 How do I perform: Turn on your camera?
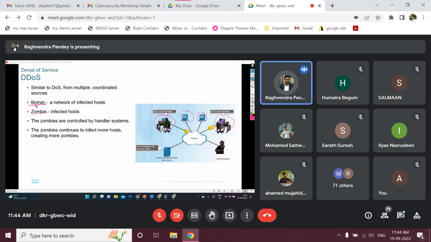tap(177, 215)
